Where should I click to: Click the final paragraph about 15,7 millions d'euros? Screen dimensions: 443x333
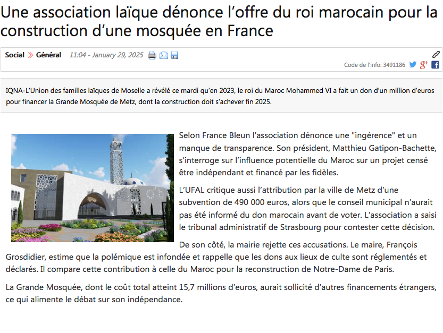[x=221, y=293]
